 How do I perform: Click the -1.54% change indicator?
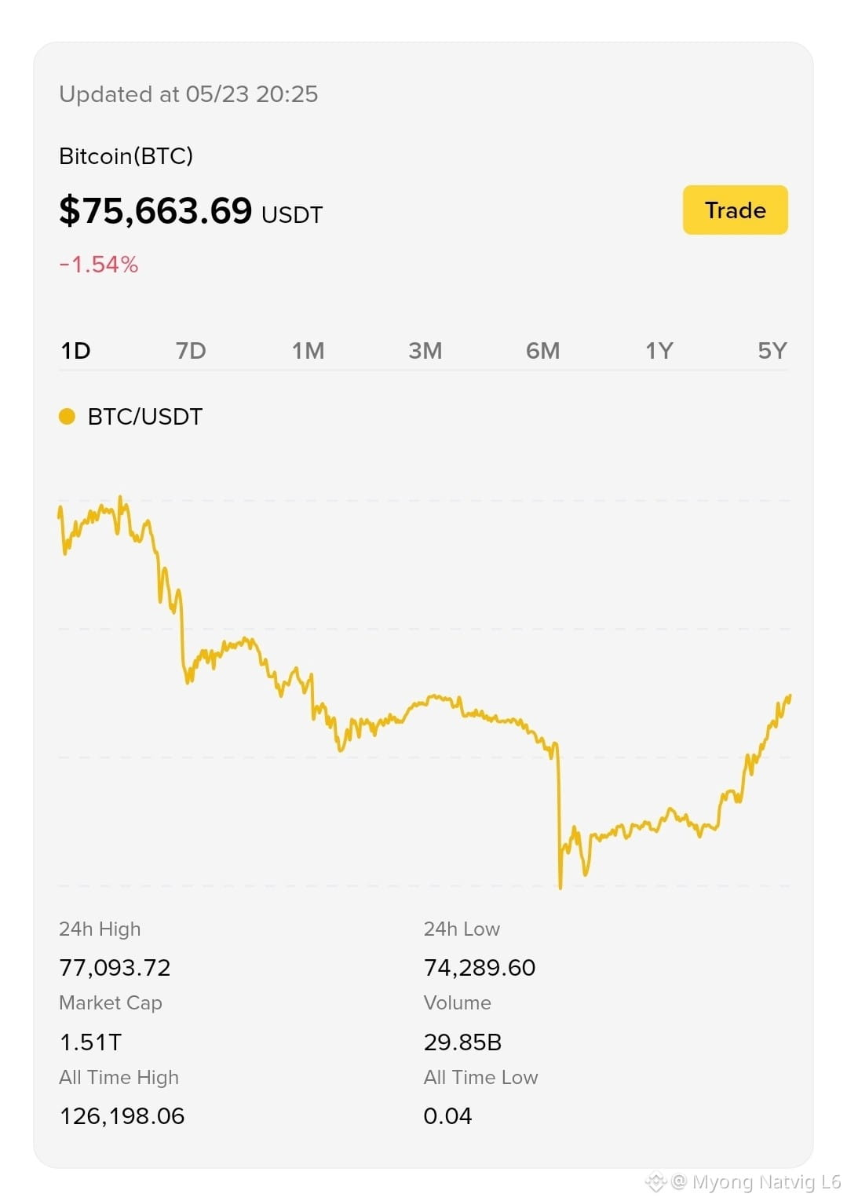pyautogui.click(x=99, y=265)
